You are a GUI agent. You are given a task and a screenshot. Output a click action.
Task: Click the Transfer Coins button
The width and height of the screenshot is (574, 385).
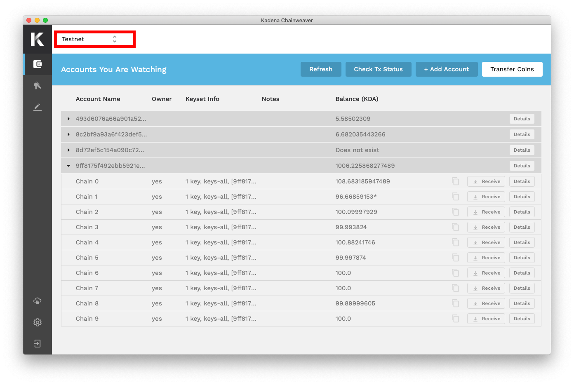click(512, 69)
